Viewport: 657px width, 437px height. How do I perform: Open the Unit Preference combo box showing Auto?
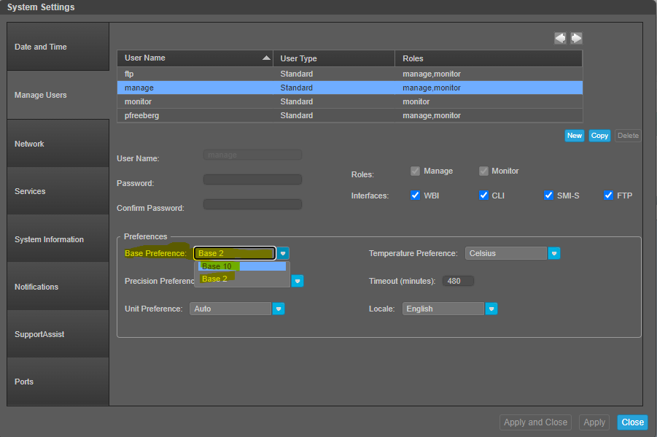(230, 309)
